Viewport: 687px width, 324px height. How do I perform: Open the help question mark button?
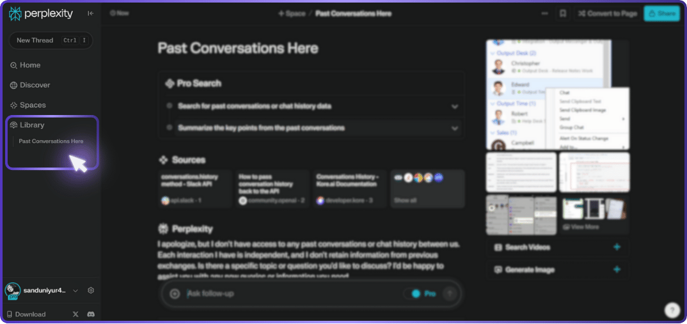[672, 310]
